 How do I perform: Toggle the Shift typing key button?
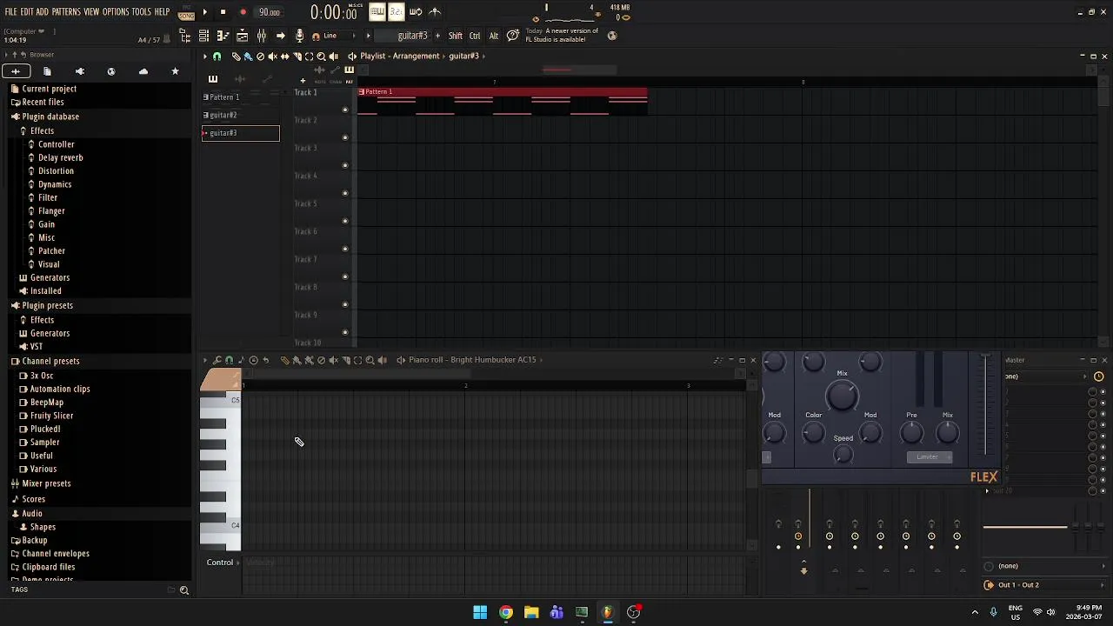456,36
